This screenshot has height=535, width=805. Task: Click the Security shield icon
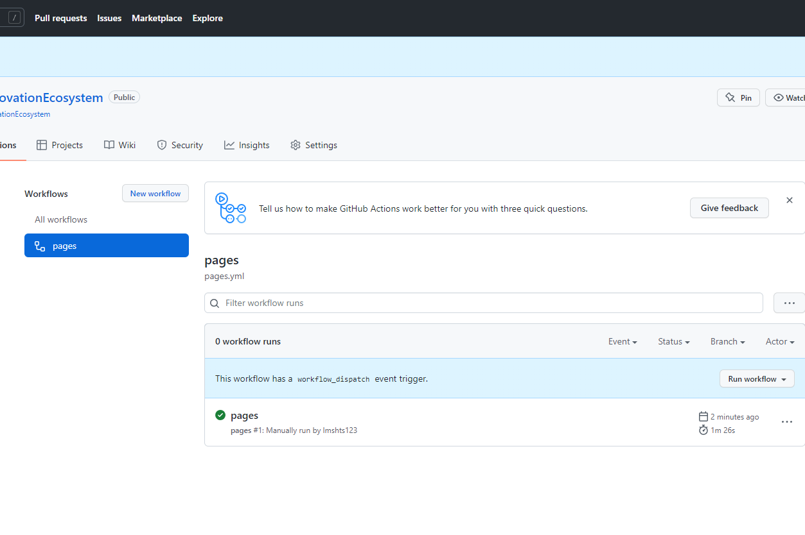click(161, 145)
